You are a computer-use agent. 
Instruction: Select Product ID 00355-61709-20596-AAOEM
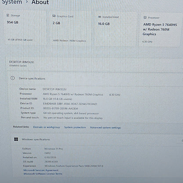(x=61, y=109)
